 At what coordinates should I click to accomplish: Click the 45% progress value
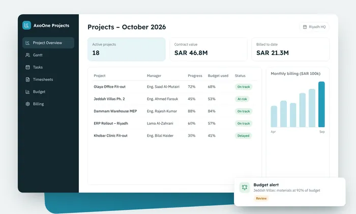point(191,99)
